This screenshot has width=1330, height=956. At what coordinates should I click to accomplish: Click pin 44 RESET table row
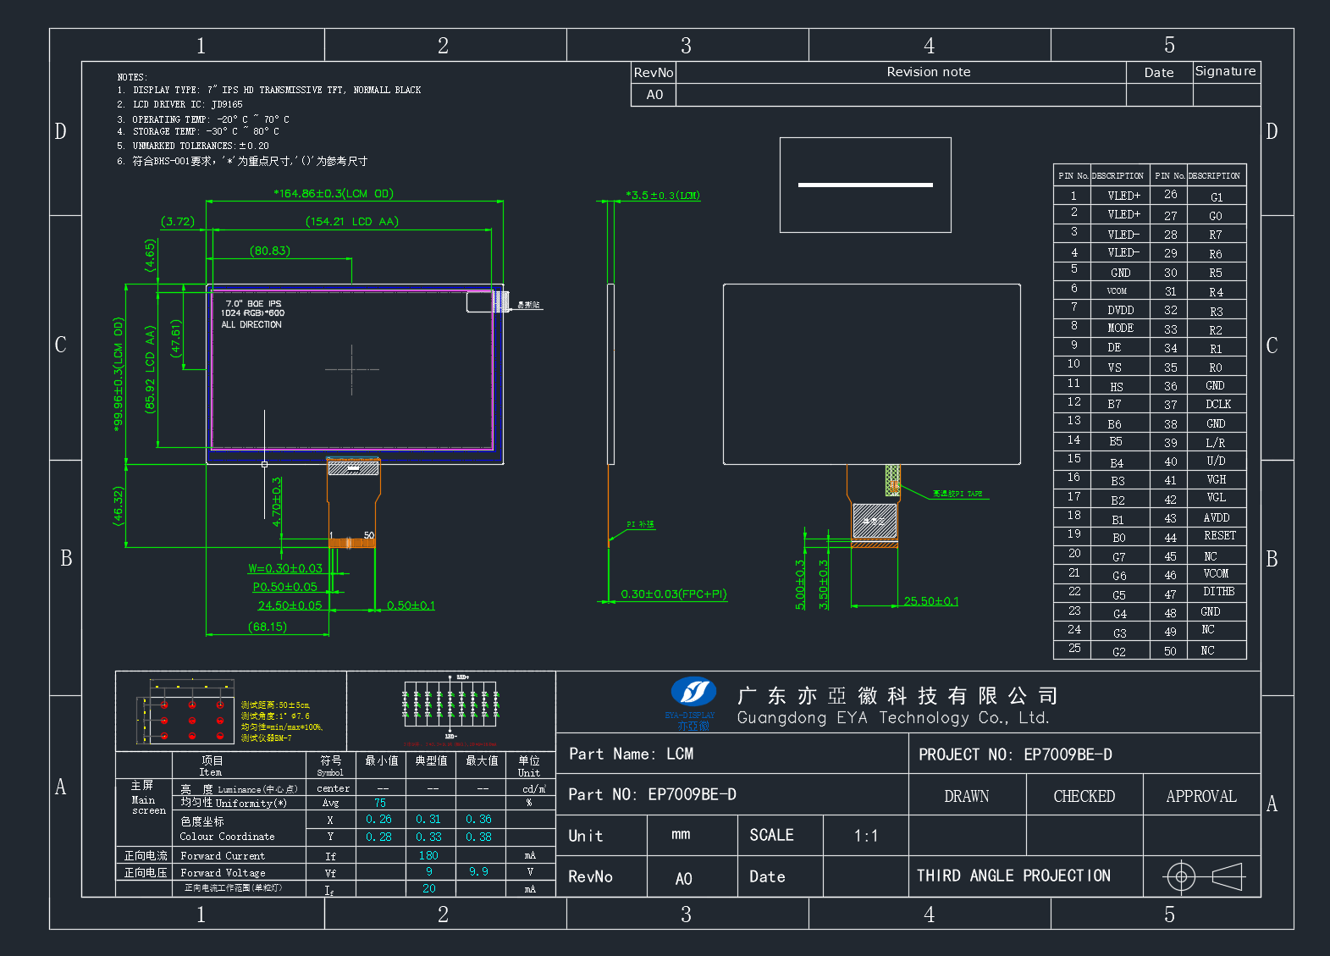coord(1198,536)
